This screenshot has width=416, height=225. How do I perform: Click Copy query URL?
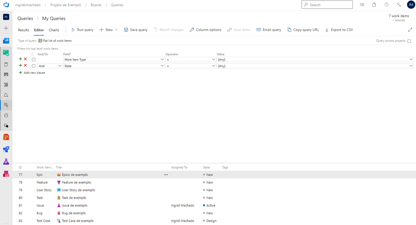click(x=303, y=30)
